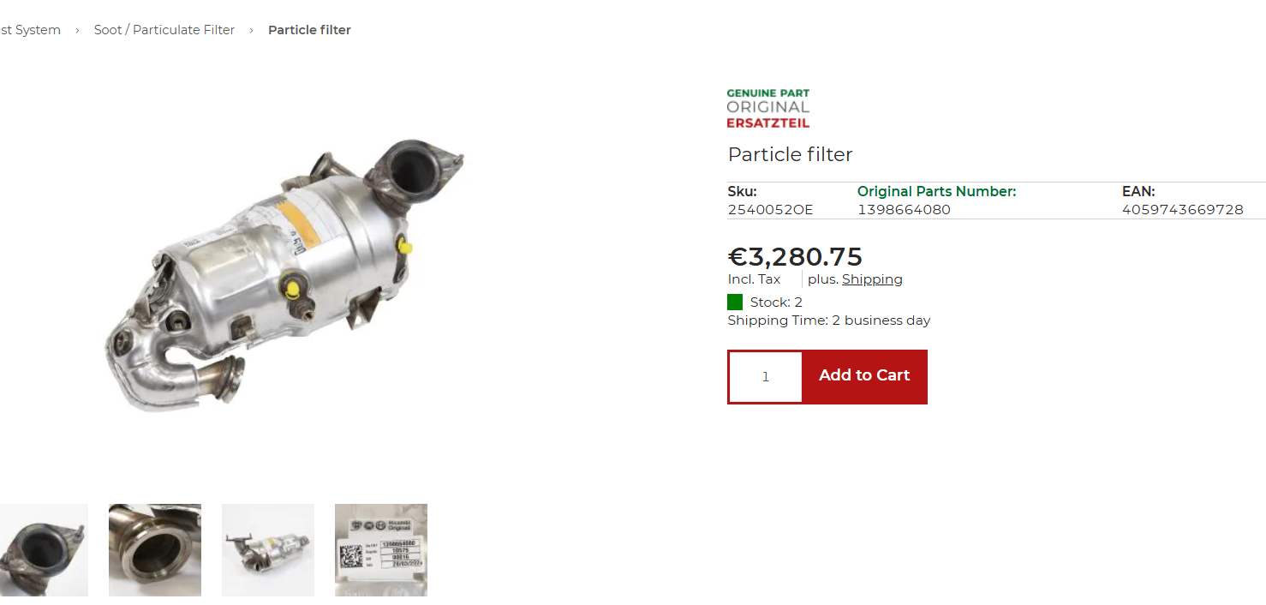
Task: Click the EAN number 4059743669728
Action: click(1182, 210)
